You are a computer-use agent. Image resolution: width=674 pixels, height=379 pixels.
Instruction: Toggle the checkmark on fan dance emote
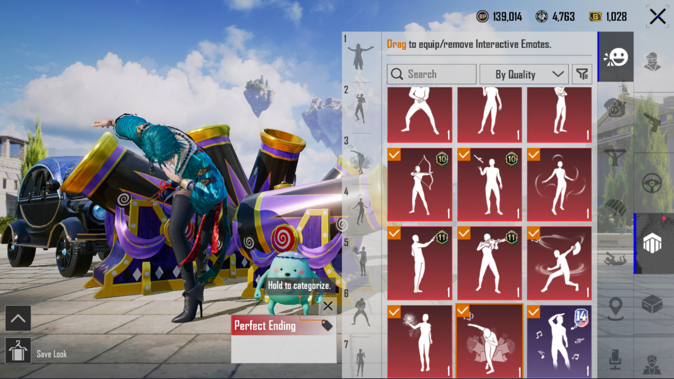(x=534, y=233)
